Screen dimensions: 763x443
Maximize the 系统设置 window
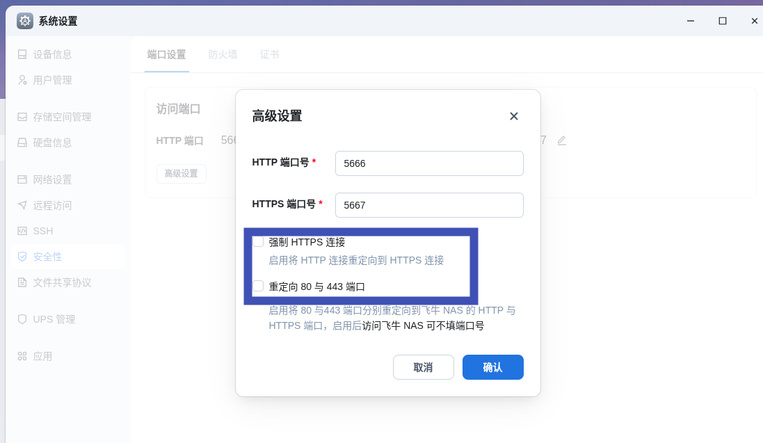tap(723, 21)
